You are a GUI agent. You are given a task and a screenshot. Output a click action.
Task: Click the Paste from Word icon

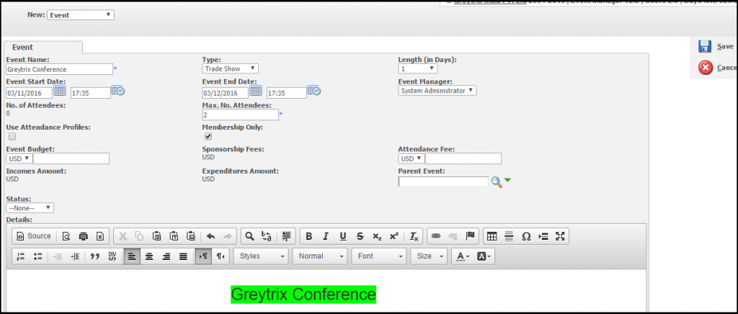(190, 236)
